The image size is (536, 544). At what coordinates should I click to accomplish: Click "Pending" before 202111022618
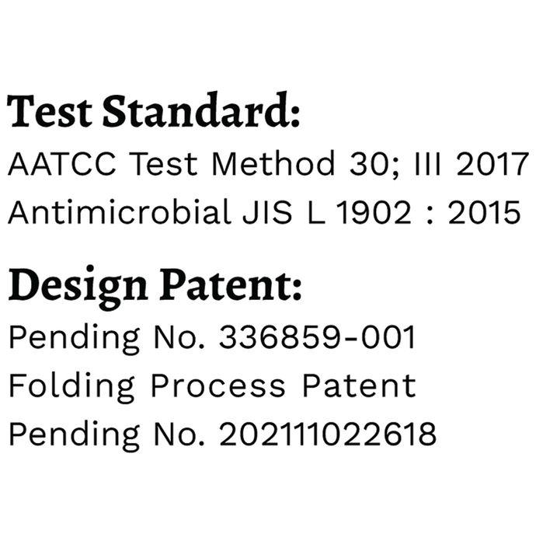point(64,434)
